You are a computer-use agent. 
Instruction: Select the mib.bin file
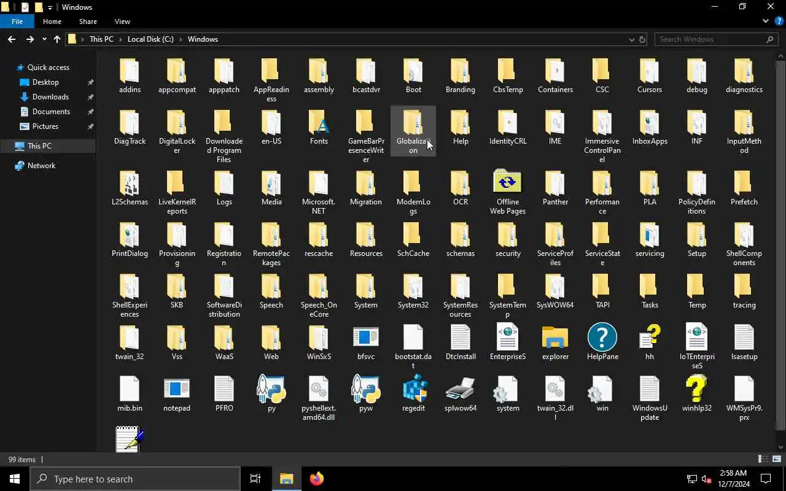coord(130,389)
